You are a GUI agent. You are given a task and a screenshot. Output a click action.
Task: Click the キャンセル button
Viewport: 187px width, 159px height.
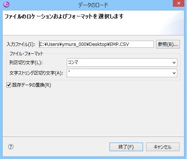163,147
